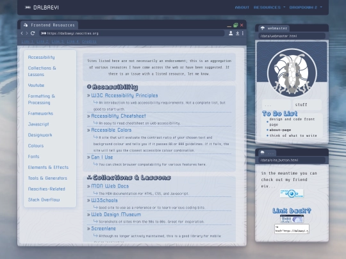The height and width of the screenshot is (259, 346).
Task: Click the download icon in the toolbar
Action: (238, 33)
